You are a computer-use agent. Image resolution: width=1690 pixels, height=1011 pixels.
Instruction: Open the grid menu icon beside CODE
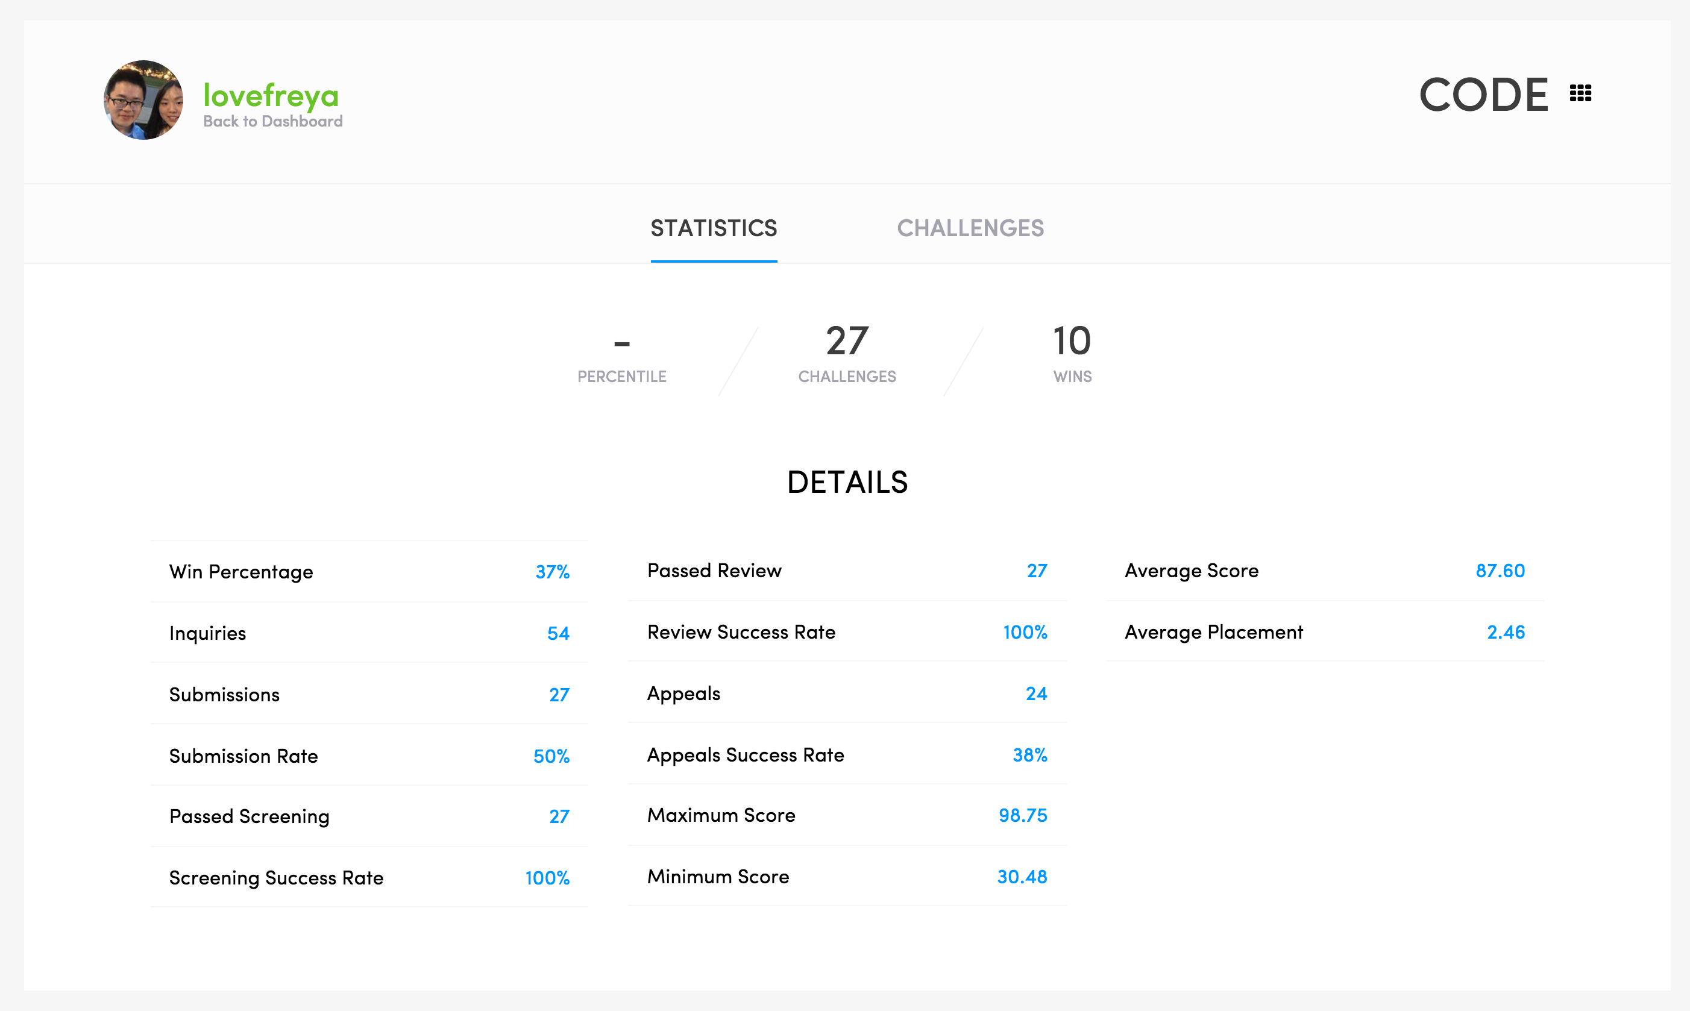[1580, 93]
